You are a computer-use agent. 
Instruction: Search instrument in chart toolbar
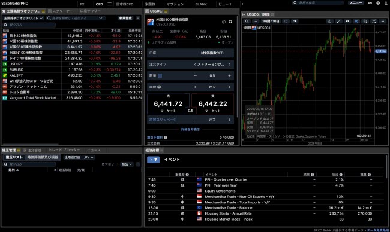247,22
